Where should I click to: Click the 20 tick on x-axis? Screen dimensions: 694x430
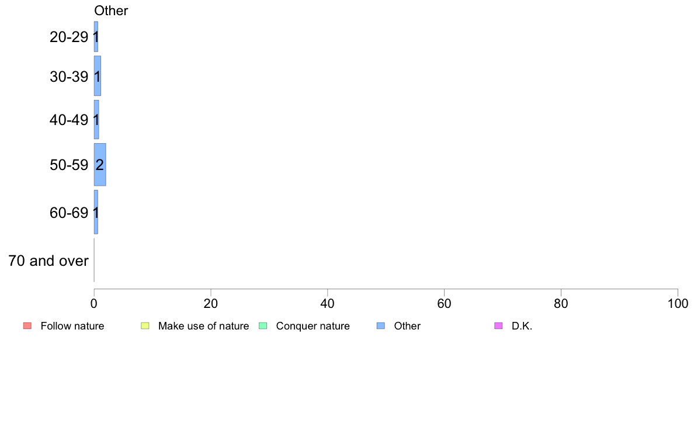coord(211,303)
